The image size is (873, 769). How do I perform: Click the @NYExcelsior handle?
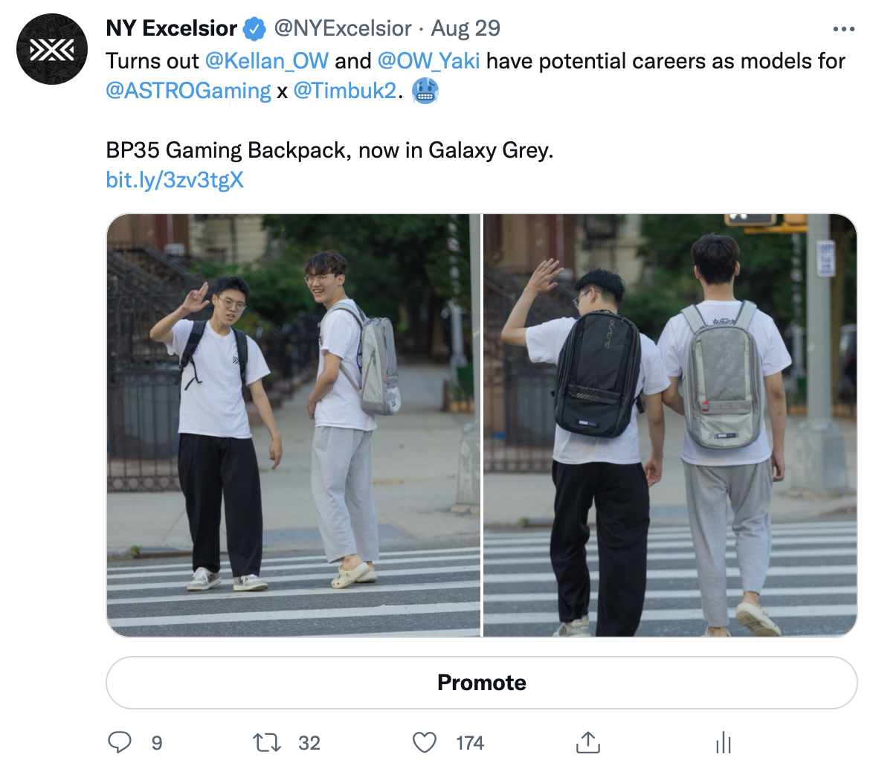coord(342,28)
